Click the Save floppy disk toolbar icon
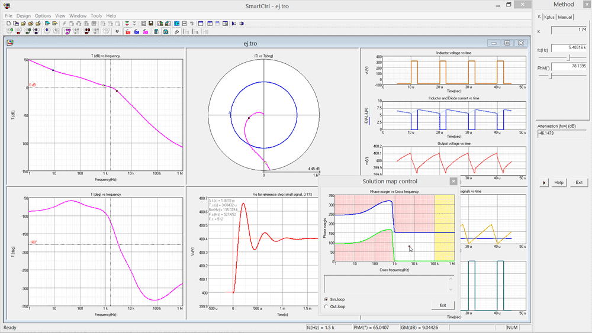Viewport: 592px width, 333px height. [150, 23]
